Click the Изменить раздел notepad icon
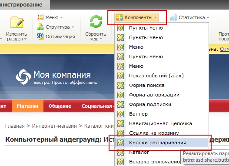Image resolution: width=229 pixels, height=166 pixels. tap(17, 22)
